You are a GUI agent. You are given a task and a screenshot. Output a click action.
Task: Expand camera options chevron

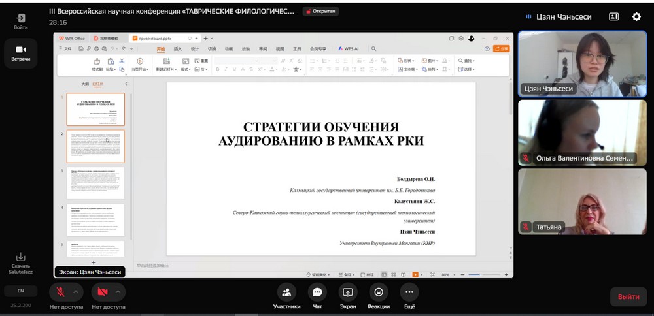(118, 292)
